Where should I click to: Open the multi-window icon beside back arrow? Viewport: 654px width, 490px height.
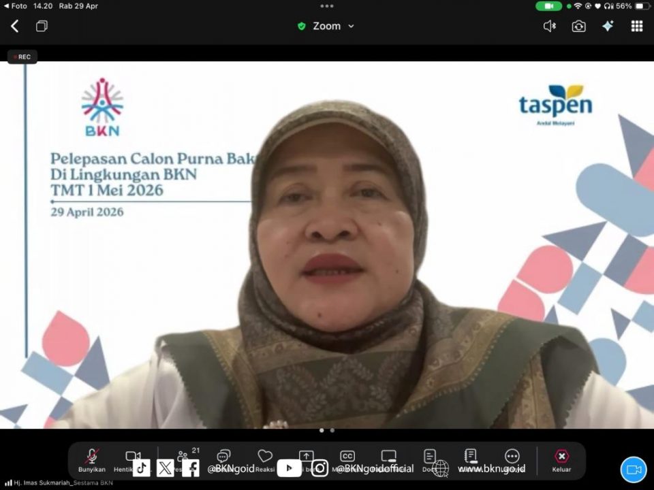point(42,26)
